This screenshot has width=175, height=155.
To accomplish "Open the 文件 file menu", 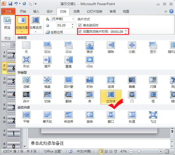I will point(8,11).
